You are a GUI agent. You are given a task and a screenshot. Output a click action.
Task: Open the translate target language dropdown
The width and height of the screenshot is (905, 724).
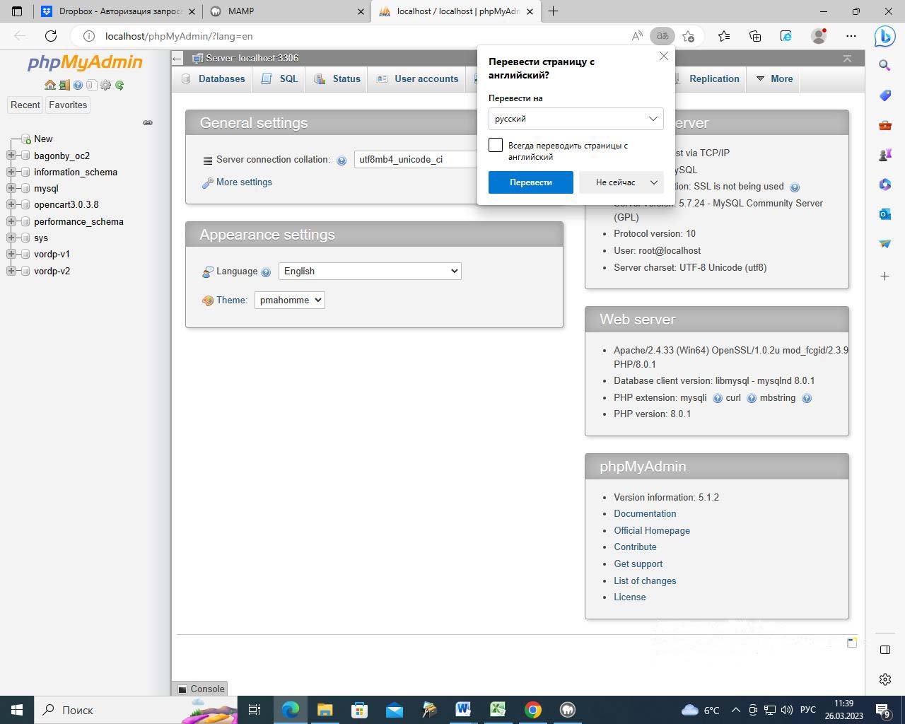tap(576, 119)
